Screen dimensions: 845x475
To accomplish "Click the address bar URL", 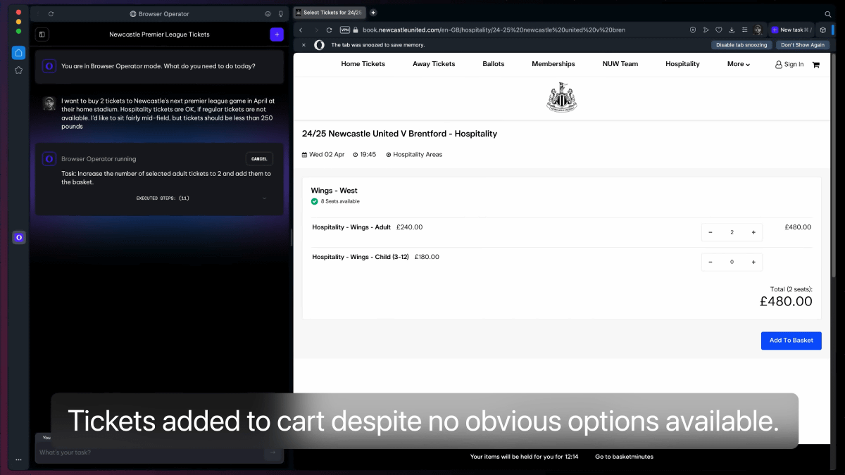I will [x=494, y=30].
